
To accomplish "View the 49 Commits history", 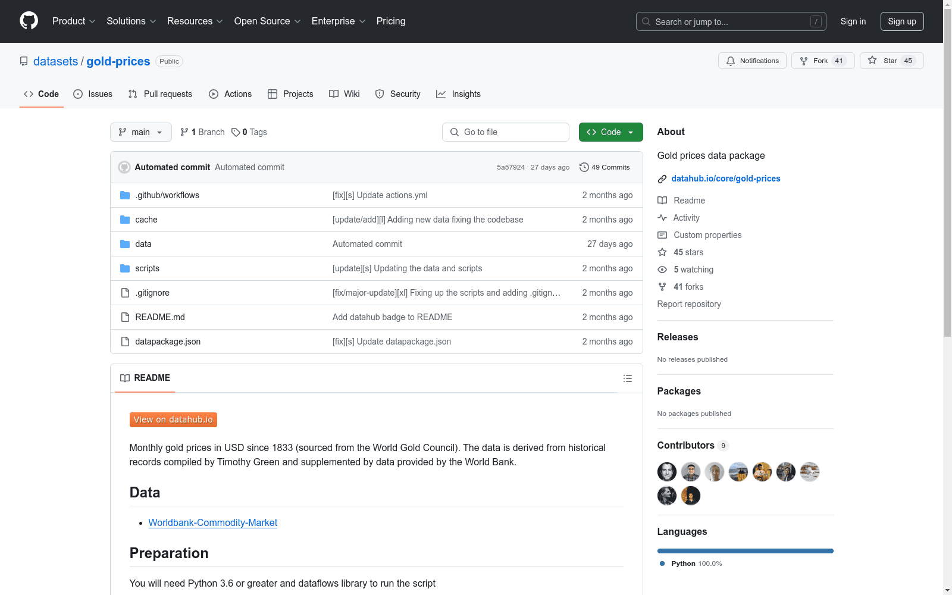I will pyautogui.click(x=605, y=167).
